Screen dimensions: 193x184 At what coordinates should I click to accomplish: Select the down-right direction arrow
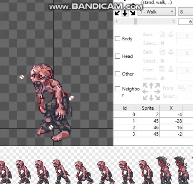pos(132,13)
